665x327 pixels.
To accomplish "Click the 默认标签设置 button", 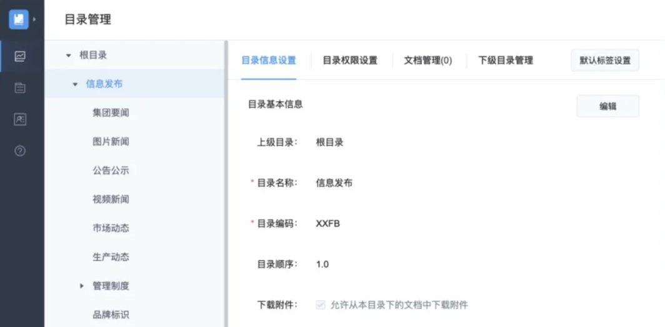I will [x=604, y=61].
